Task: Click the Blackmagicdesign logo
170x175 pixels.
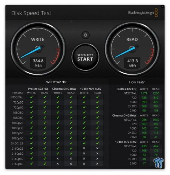Action: [x=143, y=13]
